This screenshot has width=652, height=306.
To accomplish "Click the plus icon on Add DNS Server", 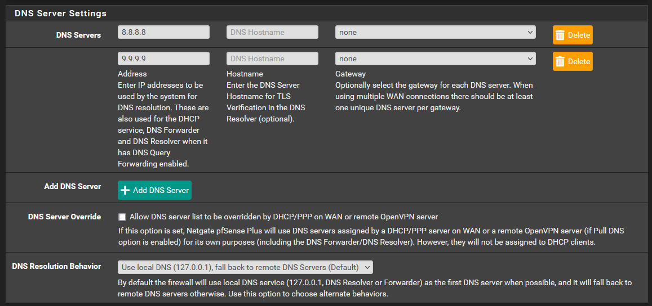I will (x=126, y=191).
